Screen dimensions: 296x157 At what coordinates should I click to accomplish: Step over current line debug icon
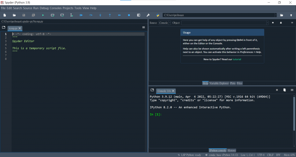[x=91, y=15]
